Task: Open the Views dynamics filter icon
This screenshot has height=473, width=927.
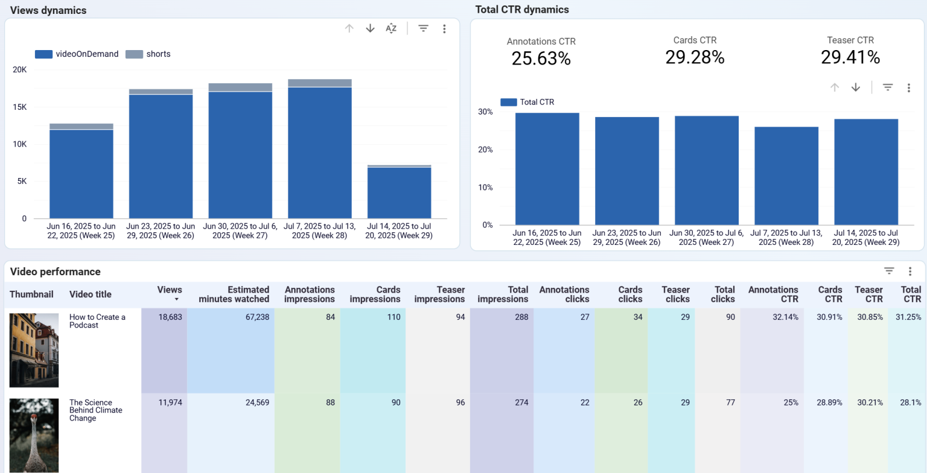Action: pyautogui.click(x=423, y=28)
